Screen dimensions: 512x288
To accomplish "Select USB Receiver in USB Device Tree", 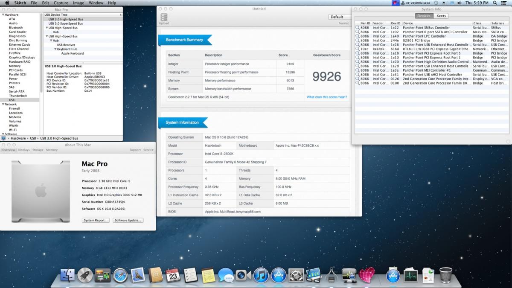I will coord(66,45).
